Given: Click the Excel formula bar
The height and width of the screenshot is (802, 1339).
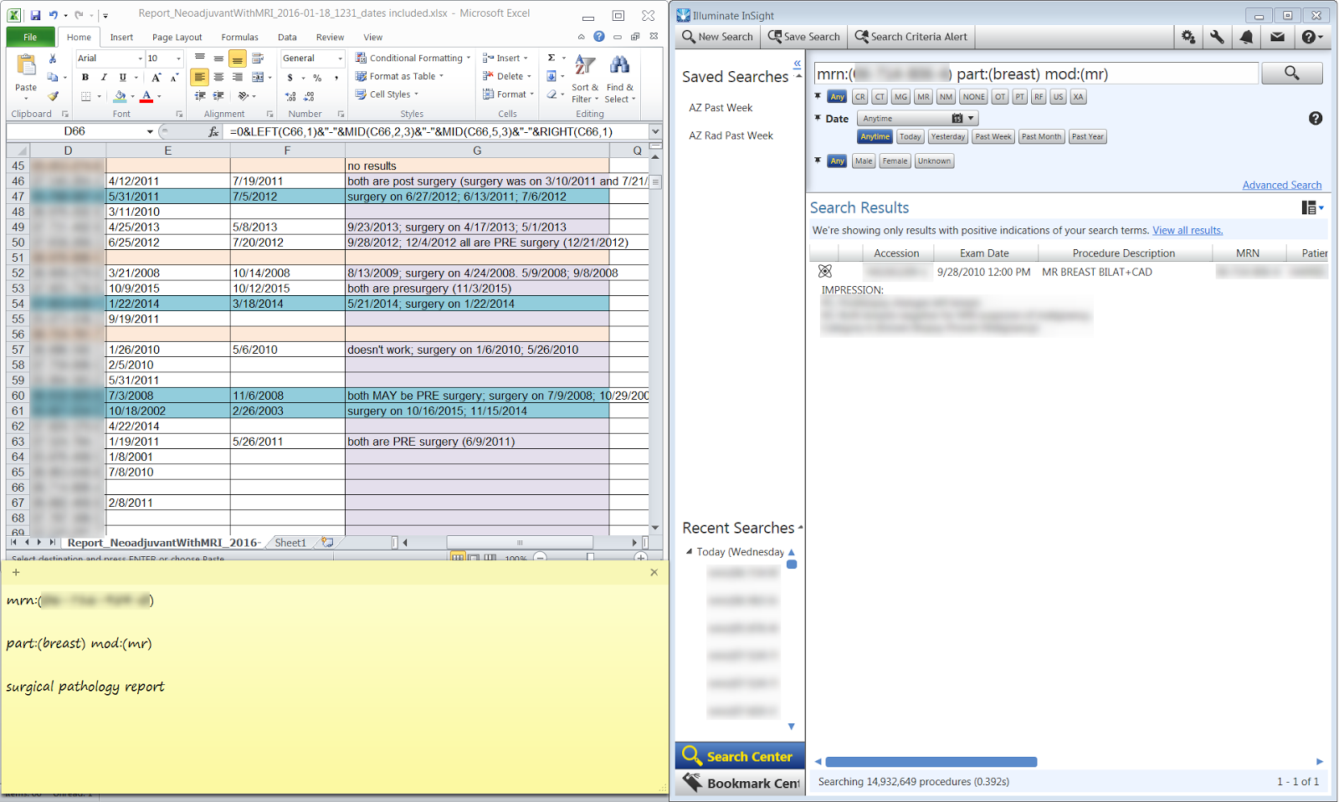Looking at the screenshot, I should pyautogui.click(x=435, y=131).
